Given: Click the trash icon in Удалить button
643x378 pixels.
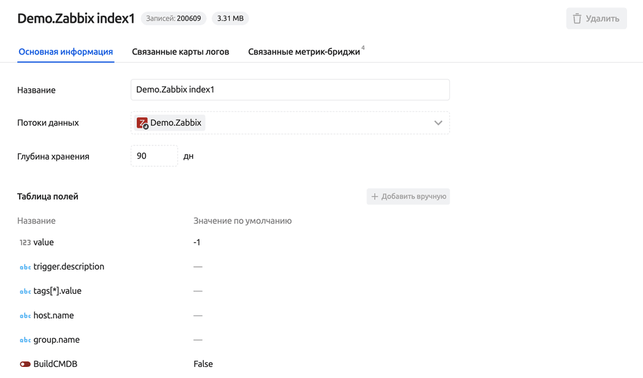Looking at the screenshot, I should 577,18.
